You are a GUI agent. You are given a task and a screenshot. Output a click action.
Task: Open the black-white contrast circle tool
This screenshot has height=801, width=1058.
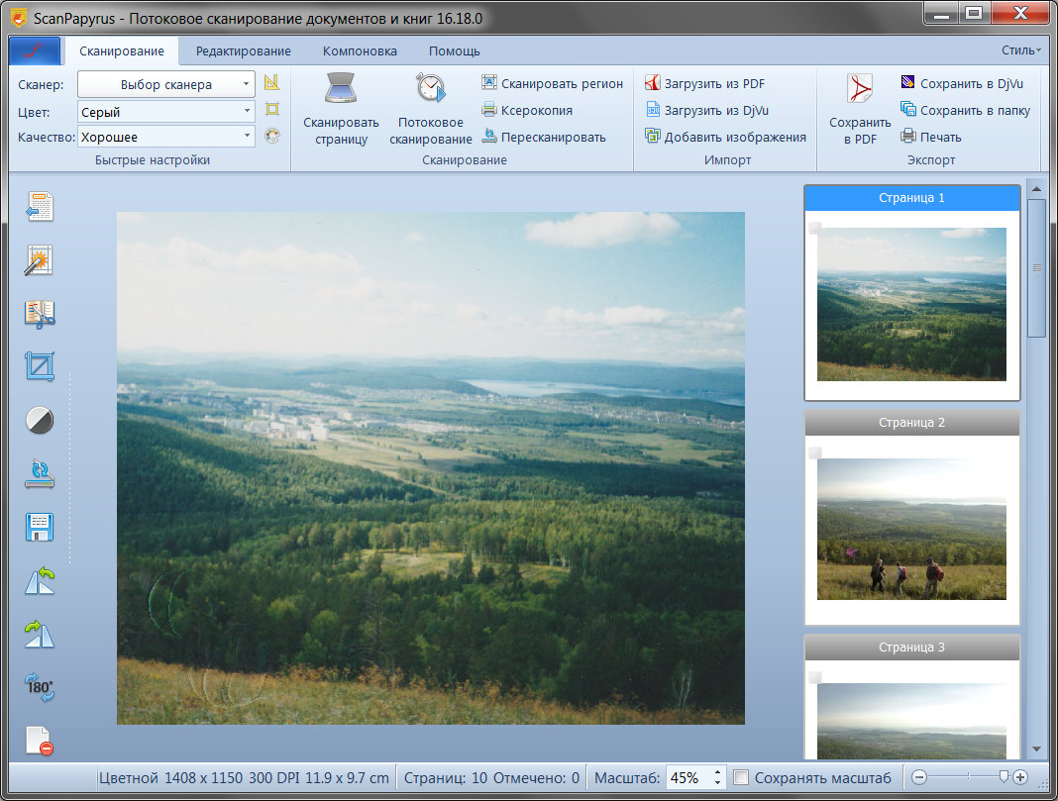[40, 420]
